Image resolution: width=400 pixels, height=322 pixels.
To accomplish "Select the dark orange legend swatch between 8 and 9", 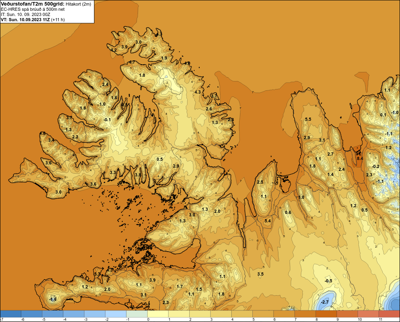I will click(326, 314).
